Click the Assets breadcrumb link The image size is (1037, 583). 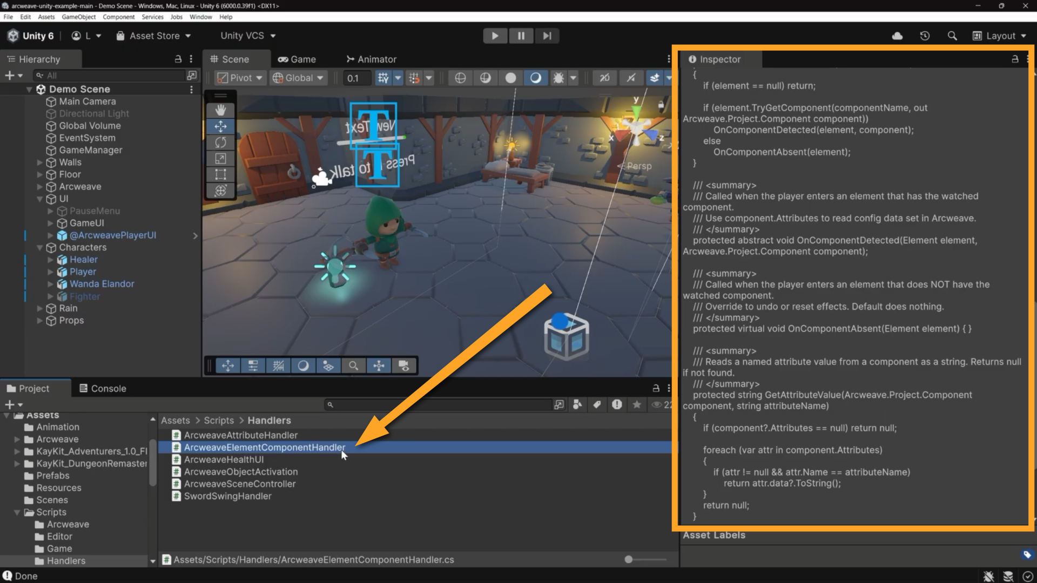pos(176,421)
